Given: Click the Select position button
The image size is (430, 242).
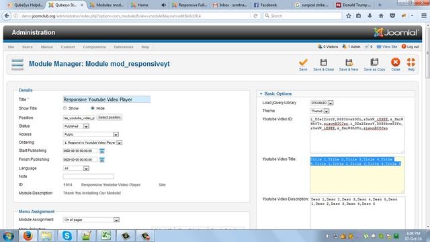Looking at the screenshot, I should click(x=110, y=118).
